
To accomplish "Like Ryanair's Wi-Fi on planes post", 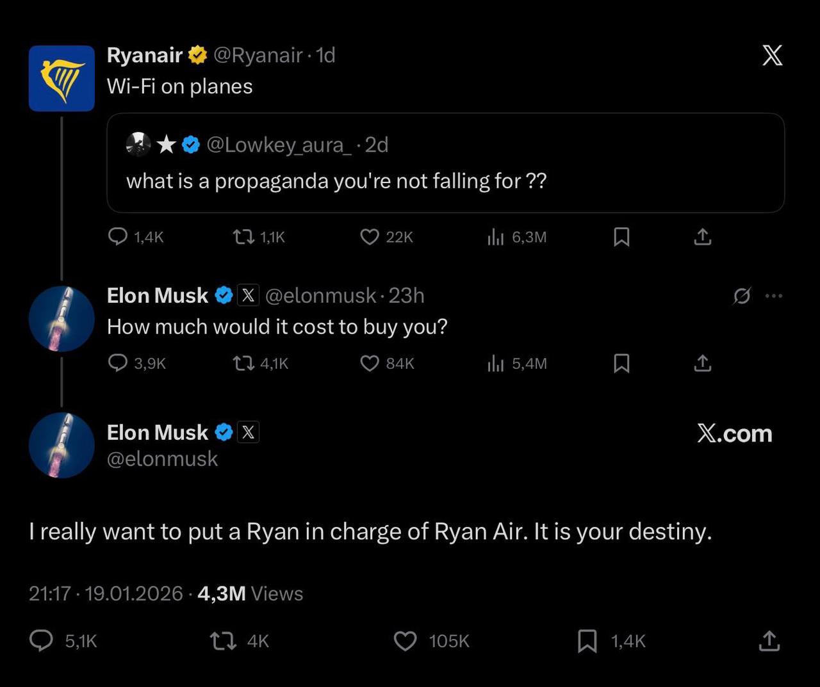I will click(370, 237).
